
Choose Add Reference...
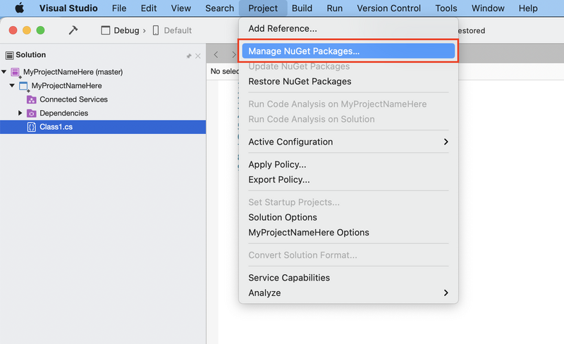348,28
